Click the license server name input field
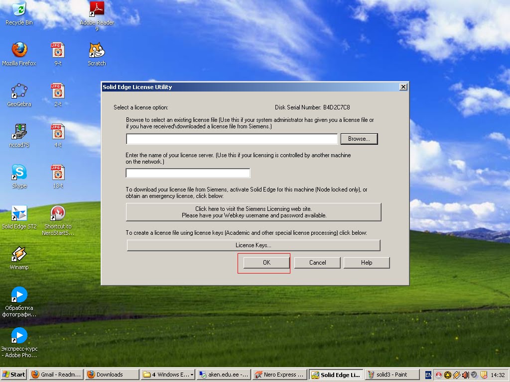 point(188,173)
